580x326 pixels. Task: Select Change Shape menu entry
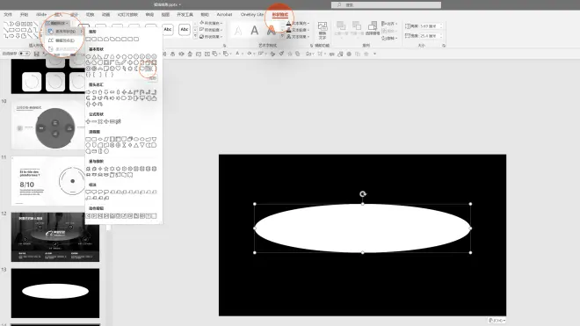[x=65, y=32]
